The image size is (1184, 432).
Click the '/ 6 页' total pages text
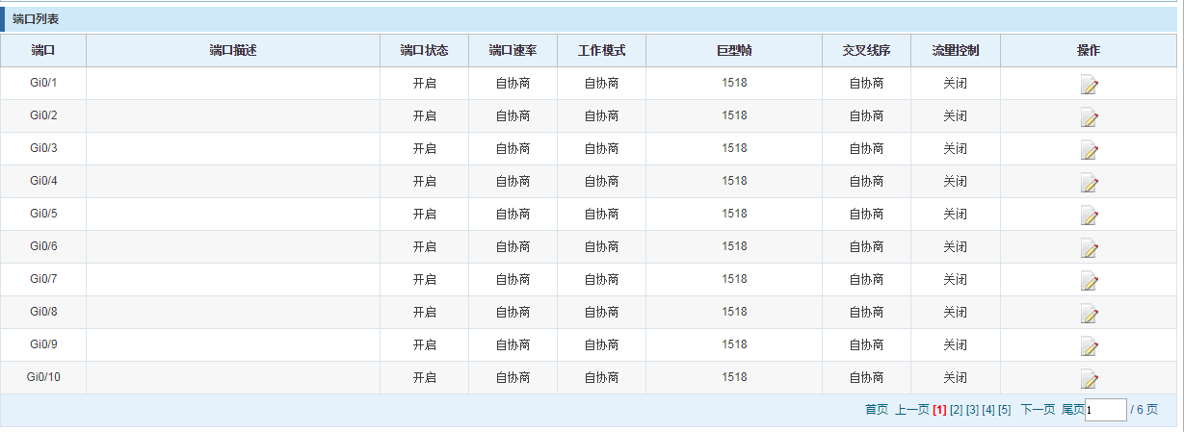point(1144,410)
